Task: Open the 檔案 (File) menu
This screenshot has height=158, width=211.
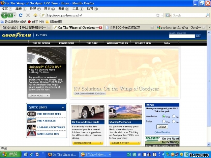Action: click(x=7, y=9)
